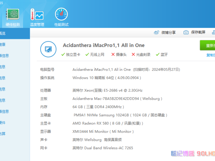The image size is (215, 161).
Task: Select the 无线上网 status label
Action: (97, 55)
